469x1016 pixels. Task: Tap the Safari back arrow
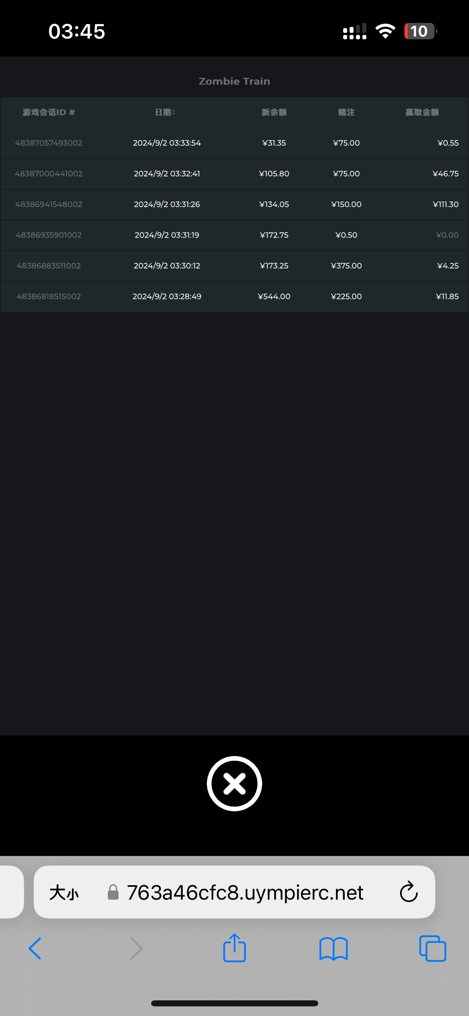35,949
